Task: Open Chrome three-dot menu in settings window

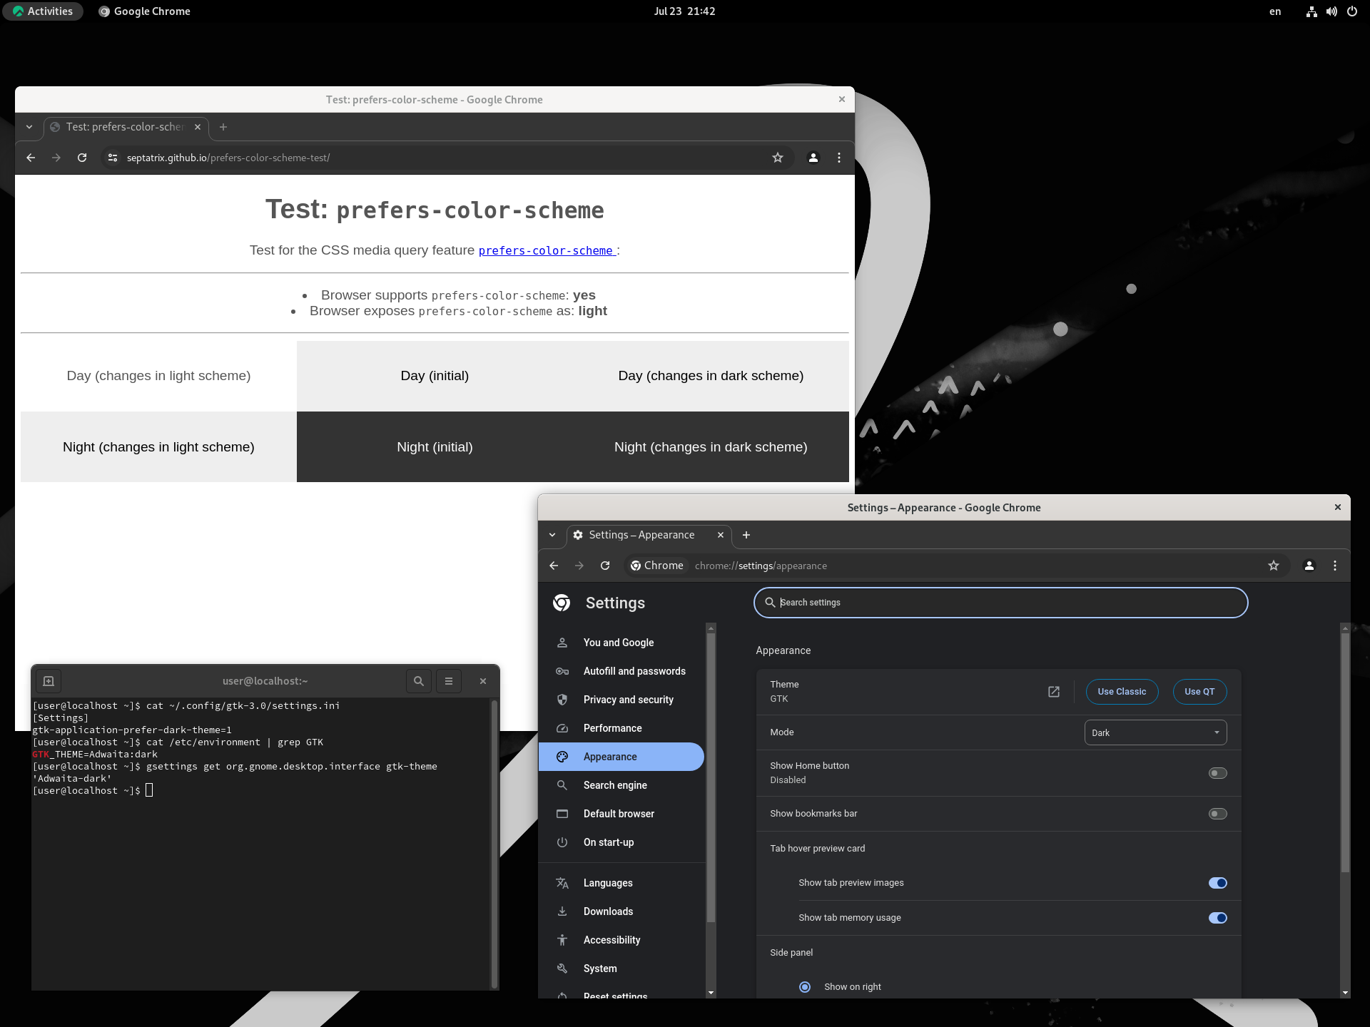Action: click(x=1335, y=566)
